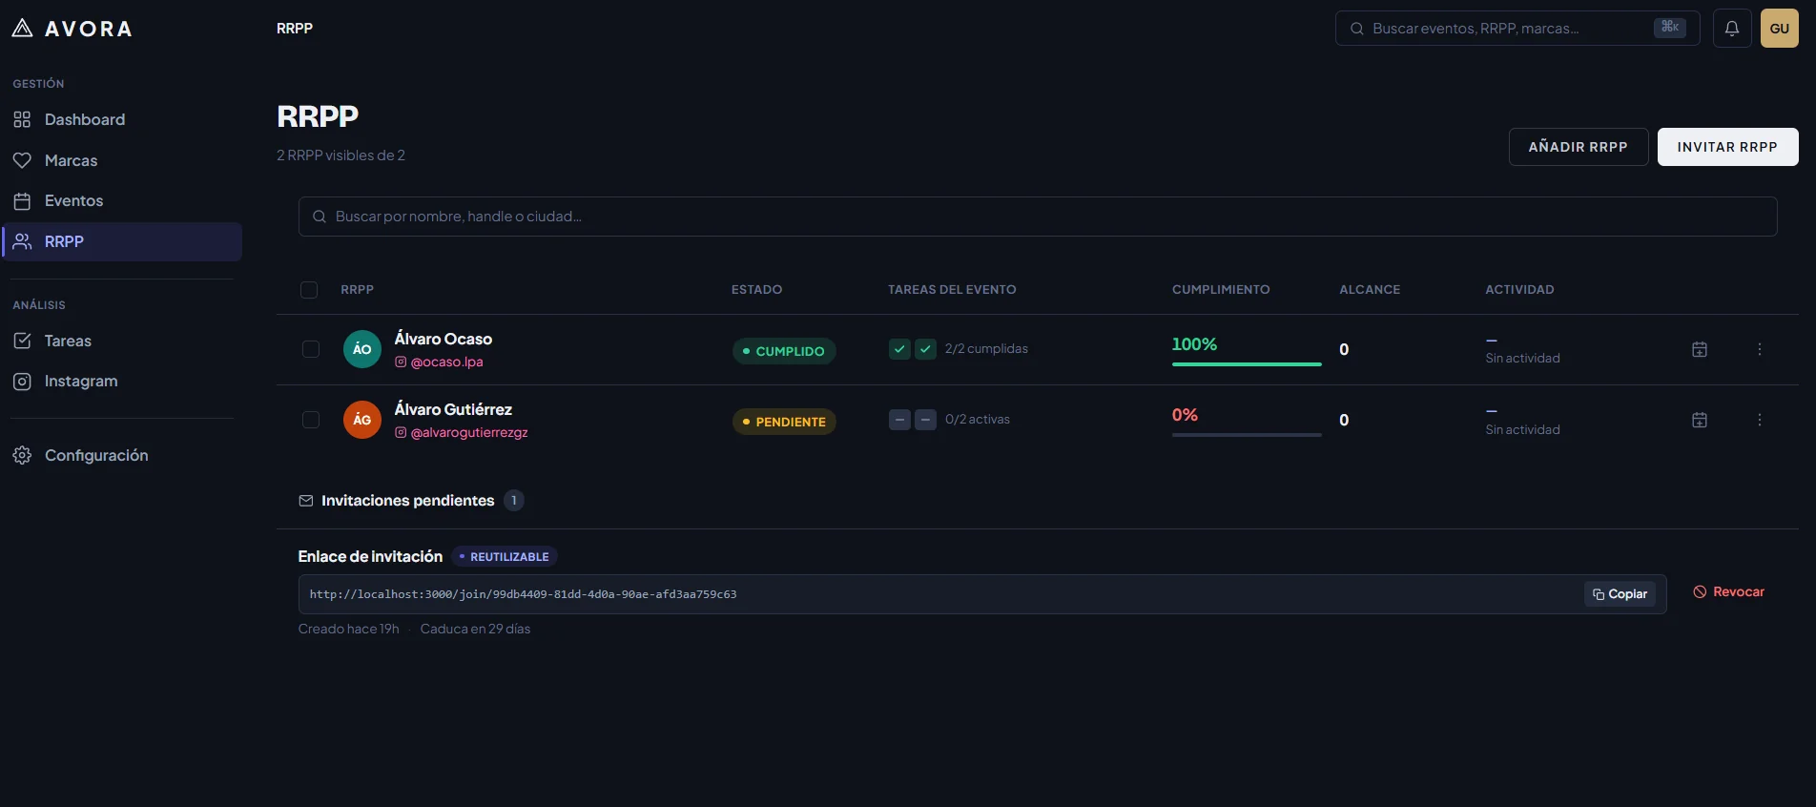The height and width of the screenshot is (807, 1816).
Task: Click the AVORA logo
Action: point(72,29)
